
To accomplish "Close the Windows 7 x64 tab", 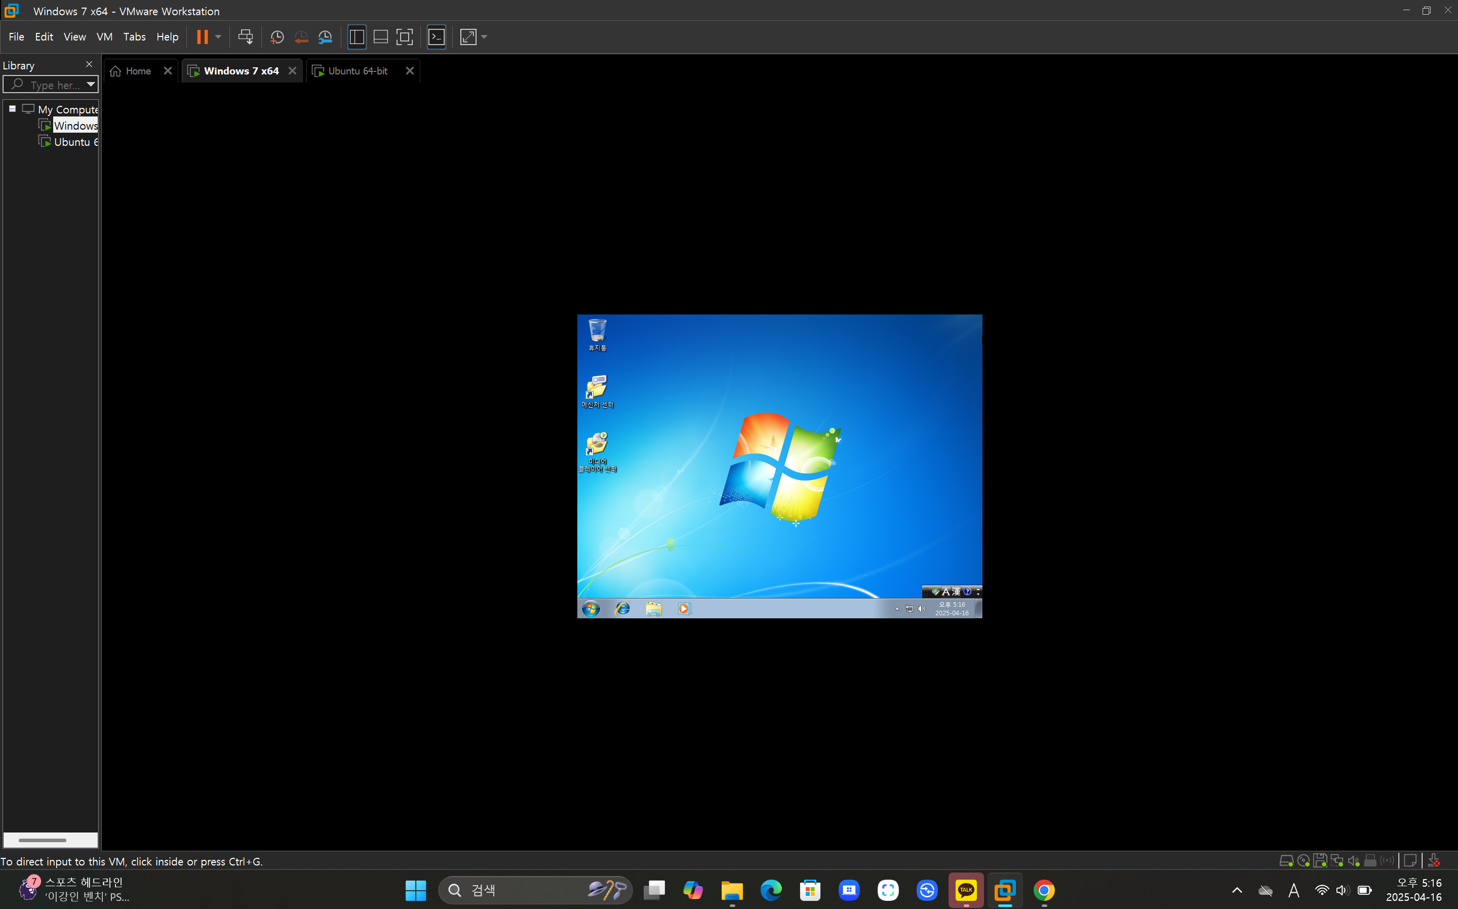I will click(292, 71).
